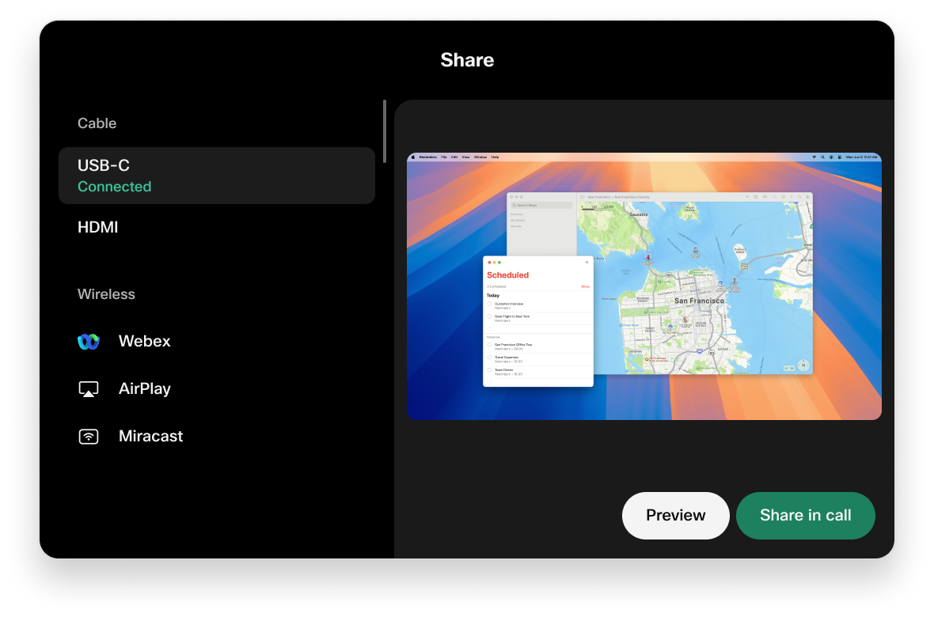Open the View menu in the menu bar
This screenshot has height=617, width=934.
[x=465, y=157]
